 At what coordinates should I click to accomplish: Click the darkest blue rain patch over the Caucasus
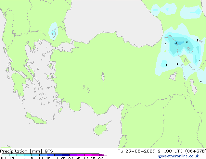coord(179,43)
